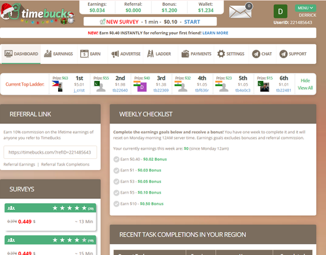Click the Ladder icon

151,54
